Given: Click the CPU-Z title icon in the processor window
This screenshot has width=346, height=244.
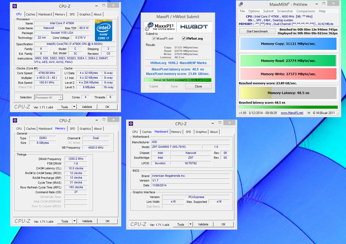Looking at the screenshot, I should pos(15,6).
